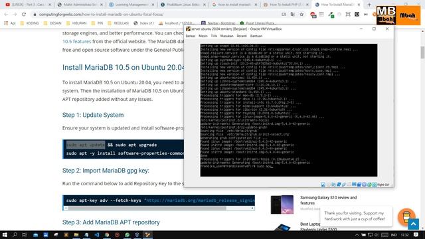Image resolution: width=425 pixels, height=239 pixels.
Task: Switch to Chrome on the taskbar
Action: tap(107, 234)
